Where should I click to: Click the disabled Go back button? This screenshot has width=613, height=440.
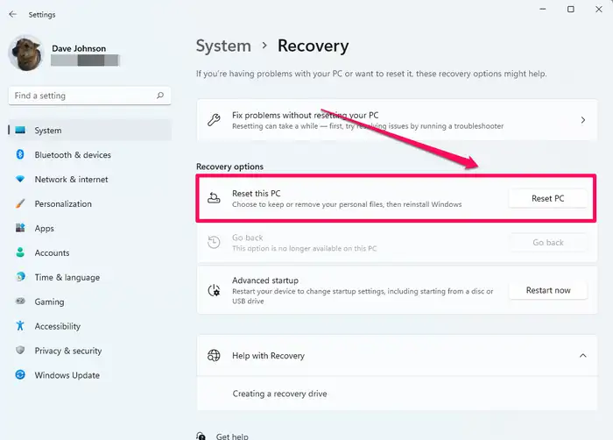[x=547, y=242]
